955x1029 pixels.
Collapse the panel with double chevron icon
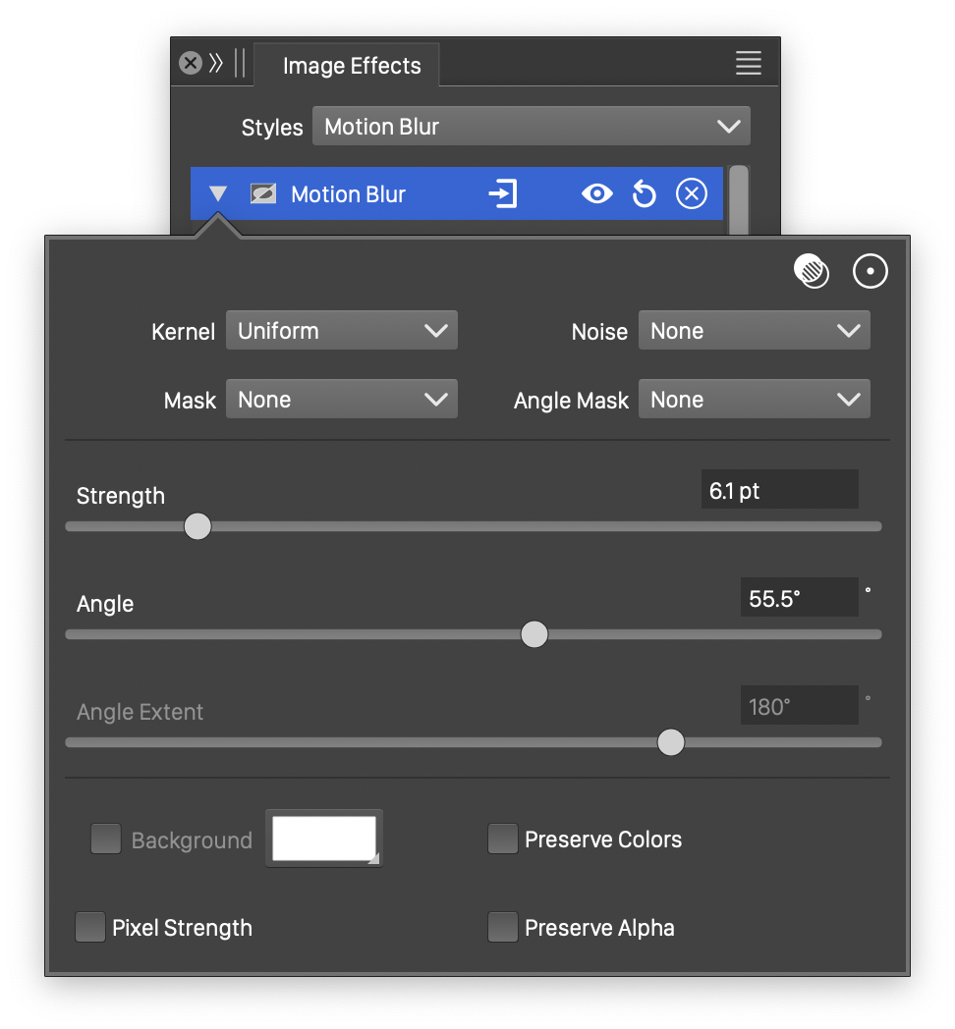coord(216,64)
